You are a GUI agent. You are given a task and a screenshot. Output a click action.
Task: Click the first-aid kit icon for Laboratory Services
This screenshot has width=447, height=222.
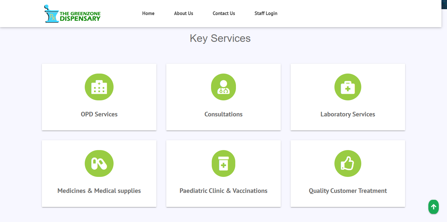(348, 87)
